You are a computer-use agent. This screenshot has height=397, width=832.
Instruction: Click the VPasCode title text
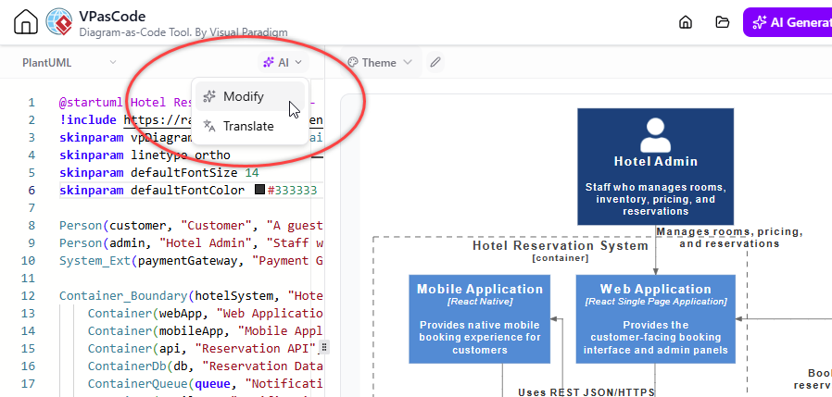(x=112, y=17)
